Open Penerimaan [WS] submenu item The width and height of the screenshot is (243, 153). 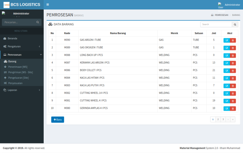point(17,67)
